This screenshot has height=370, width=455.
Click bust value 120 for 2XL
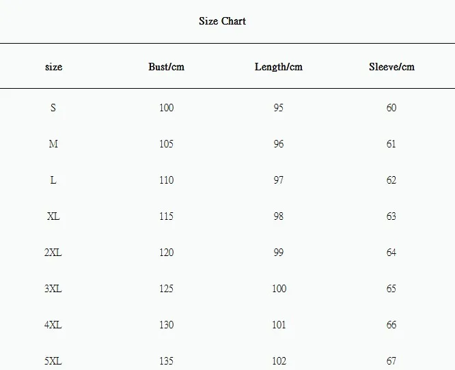pyautogui.click(x=166, y=253)
